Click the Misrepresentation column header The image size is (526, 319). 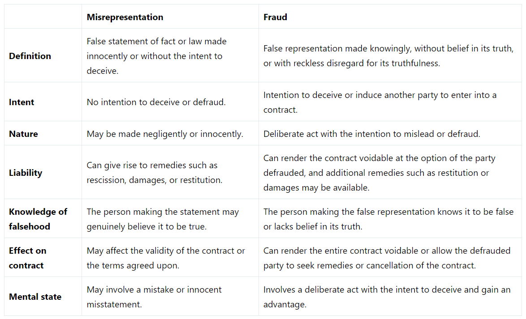[x=125, y=17]
